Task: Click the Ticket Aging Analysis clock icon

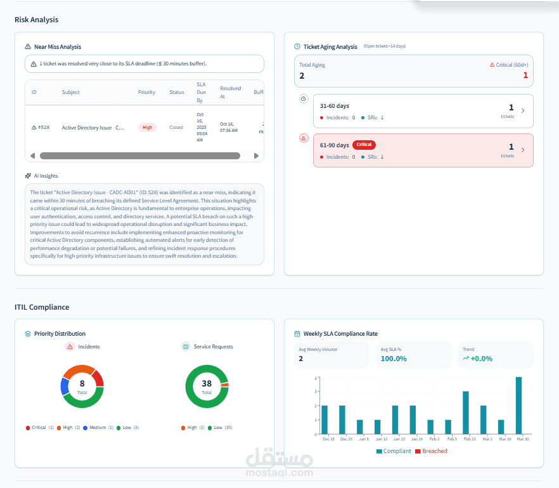Action: click(x=297, y=46)
